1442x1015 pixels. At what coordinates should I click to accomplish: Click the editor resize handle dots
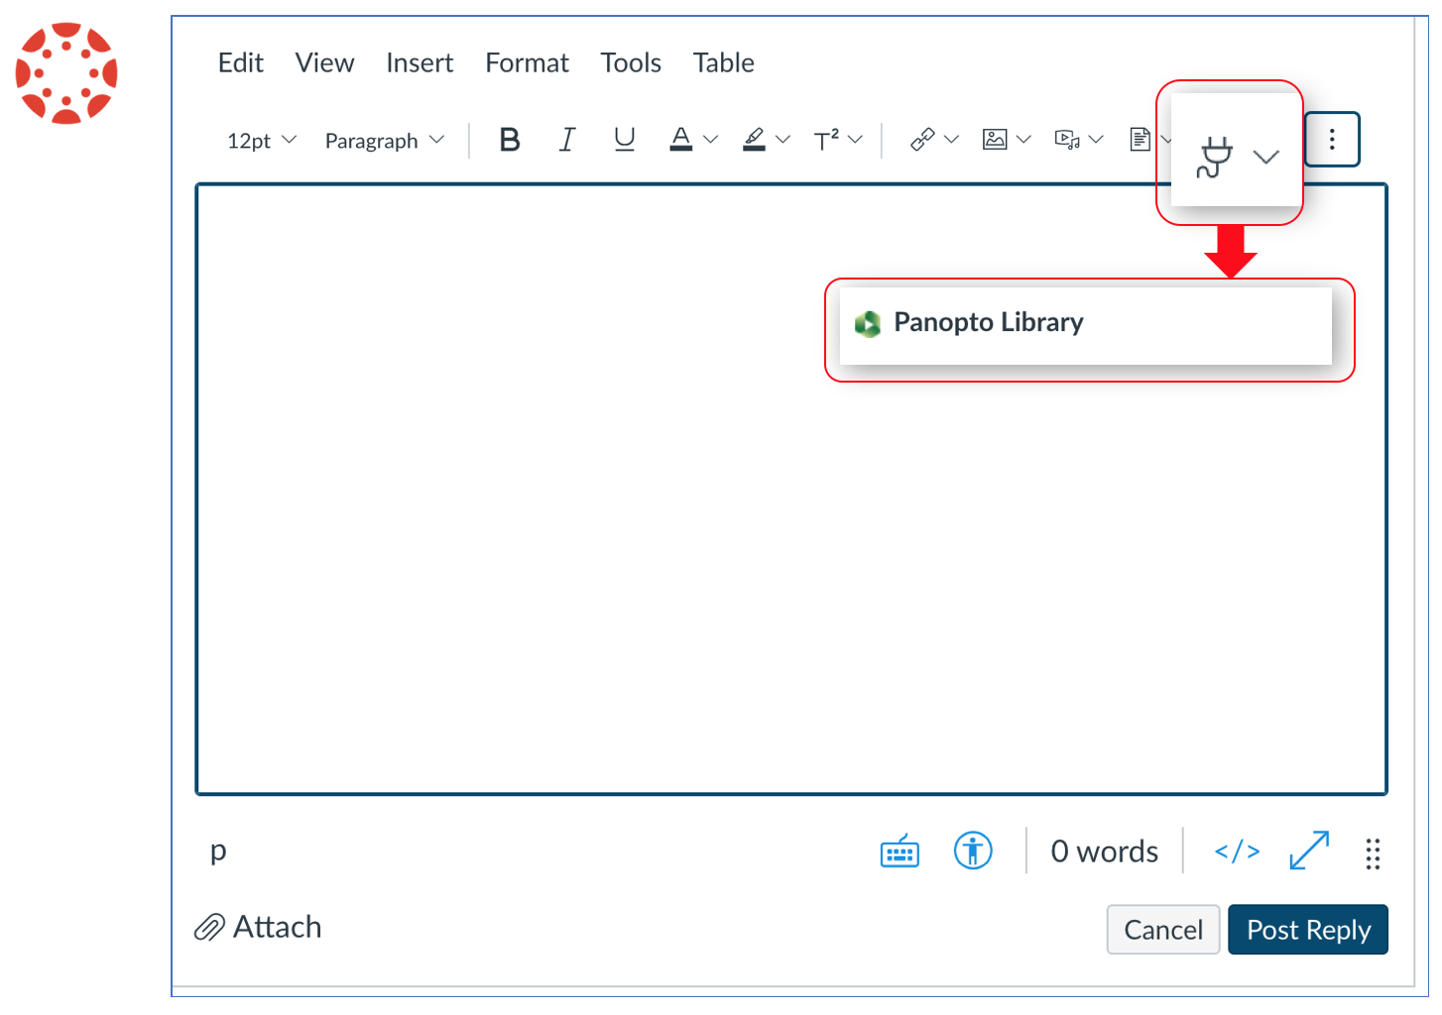click(x=1373, y=853)
